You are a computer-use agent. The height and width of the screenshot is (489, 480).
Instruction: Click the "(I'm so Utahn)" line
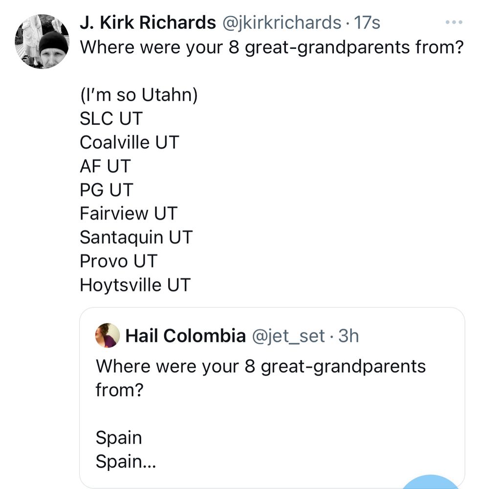139,95
